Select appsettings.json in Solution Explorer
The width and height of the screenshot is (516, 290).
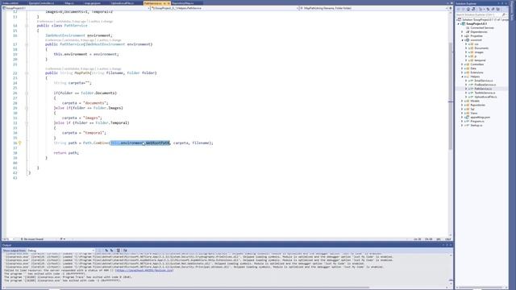coord(480,117)
